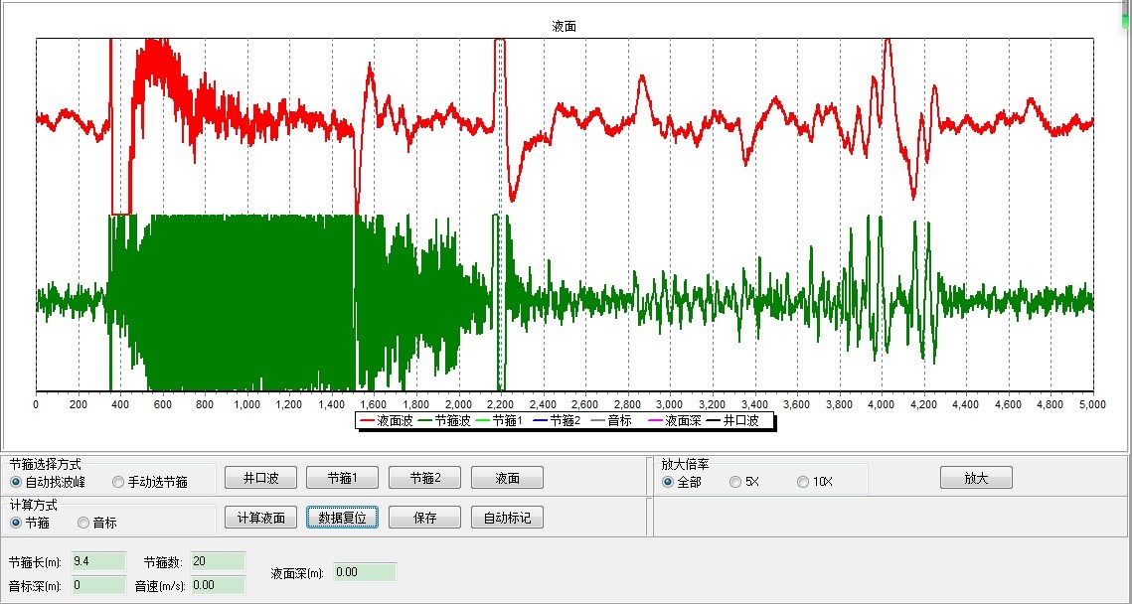Screen dimensions: 1132x604
Task: Run 自动标记 auto marking
Action: (507, 518)
